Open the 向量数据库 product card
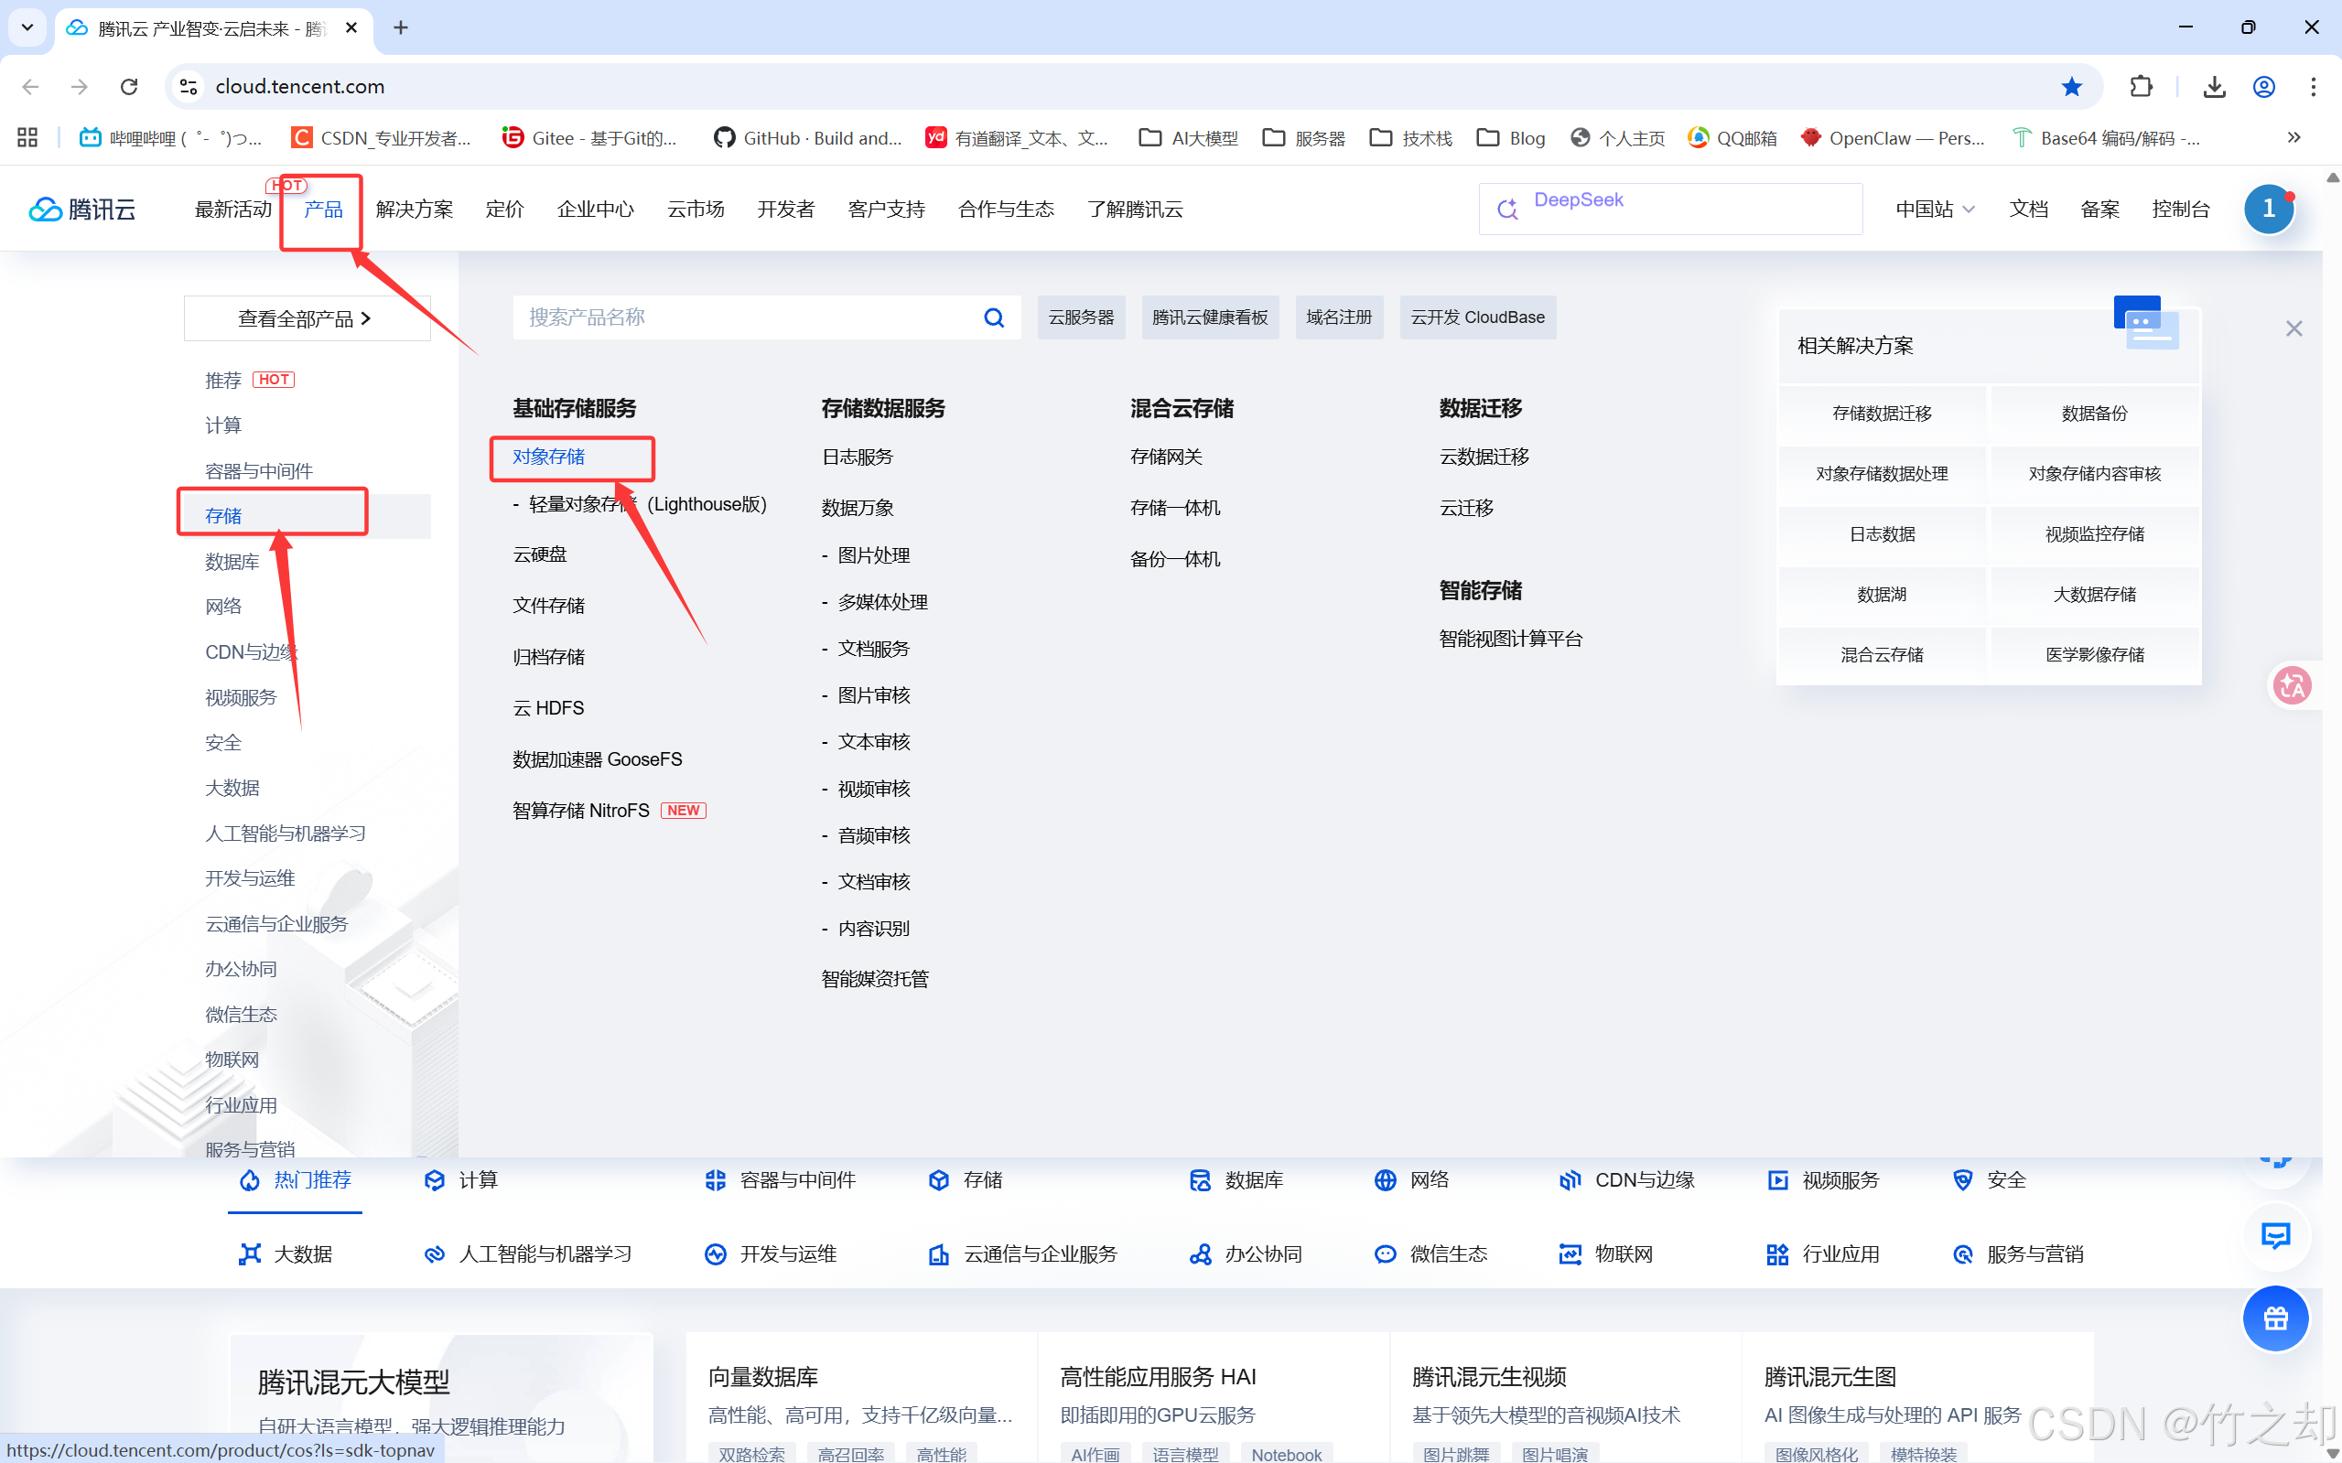 click(x=860, y=1397)
